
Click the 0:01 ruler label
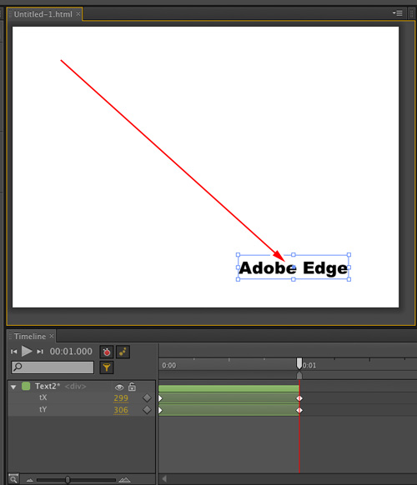pos(309,366)
